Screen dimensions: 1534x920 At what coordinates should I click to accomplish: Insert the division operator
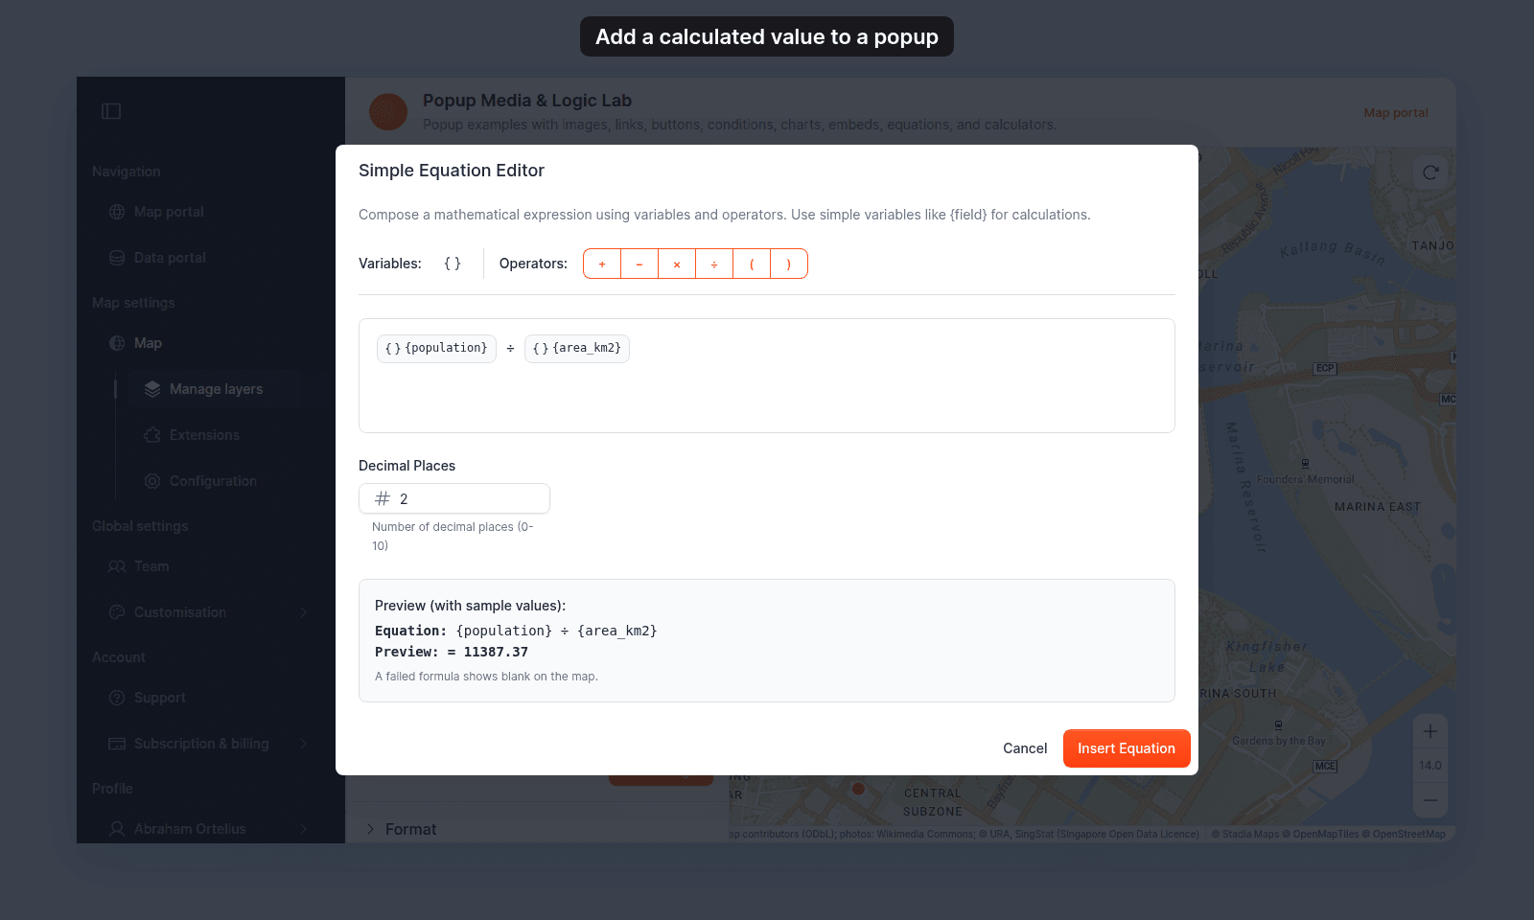(714, 264)
